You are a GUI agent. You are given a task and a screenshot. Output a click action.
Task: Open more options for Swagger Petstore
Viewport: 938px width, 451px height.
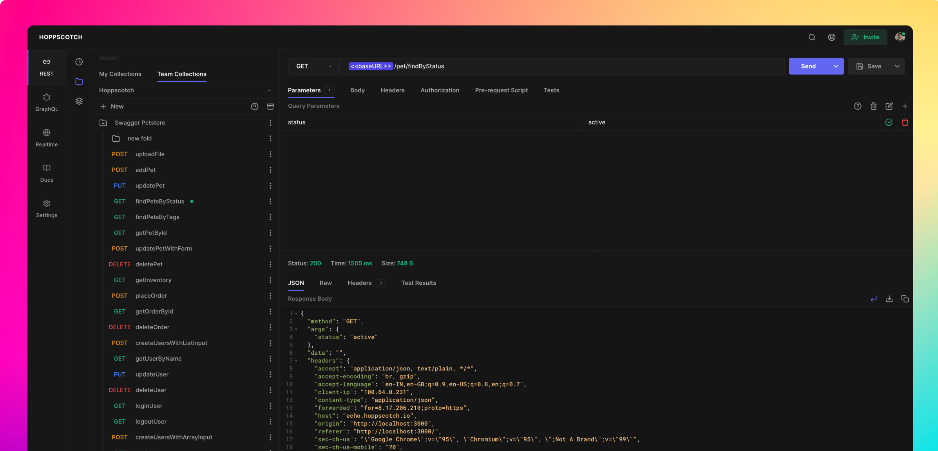coord(270,123)
